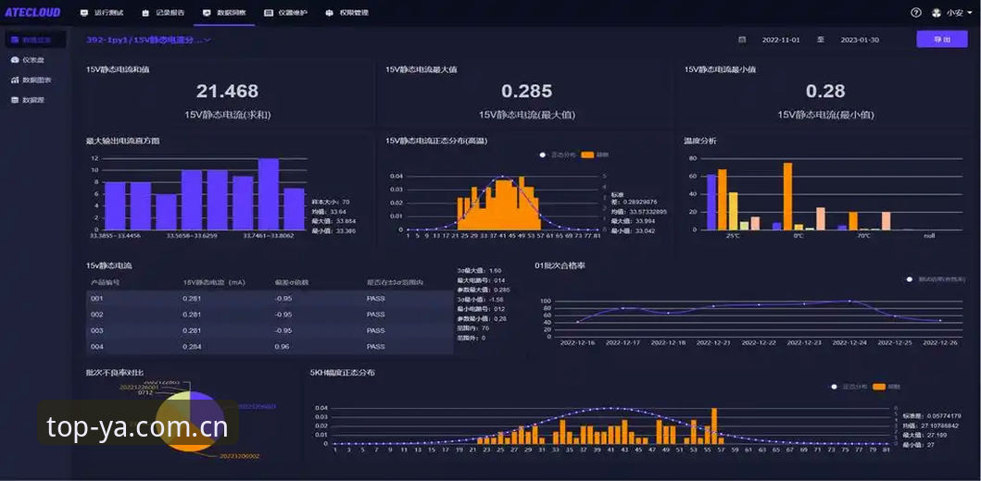Expand the 392-1py1/15V静态电流分 dropdown
981x481 pixels.
pos(149,40)
